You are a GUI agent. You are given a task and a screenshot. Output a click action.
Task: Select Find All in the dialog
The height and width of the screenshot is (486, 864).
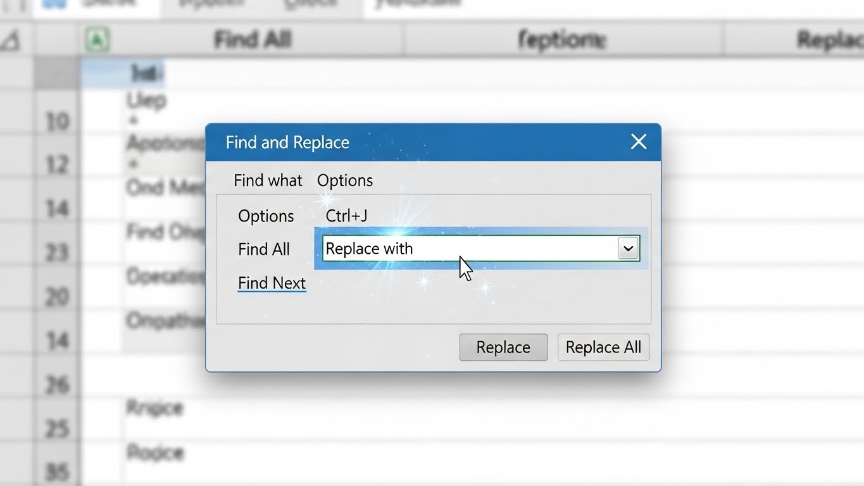[263, 249]
